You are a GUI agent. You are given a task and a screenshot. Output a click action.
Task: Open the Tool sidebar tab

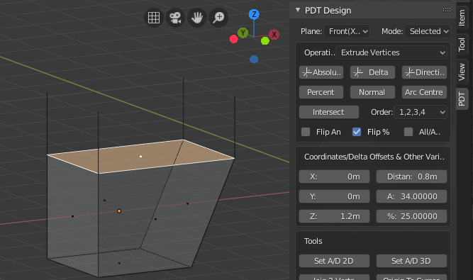click(x=462, y=45)
